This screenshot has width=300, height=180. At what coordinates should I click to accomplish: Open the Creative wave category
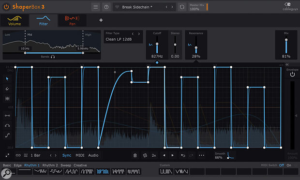point(80,165)
